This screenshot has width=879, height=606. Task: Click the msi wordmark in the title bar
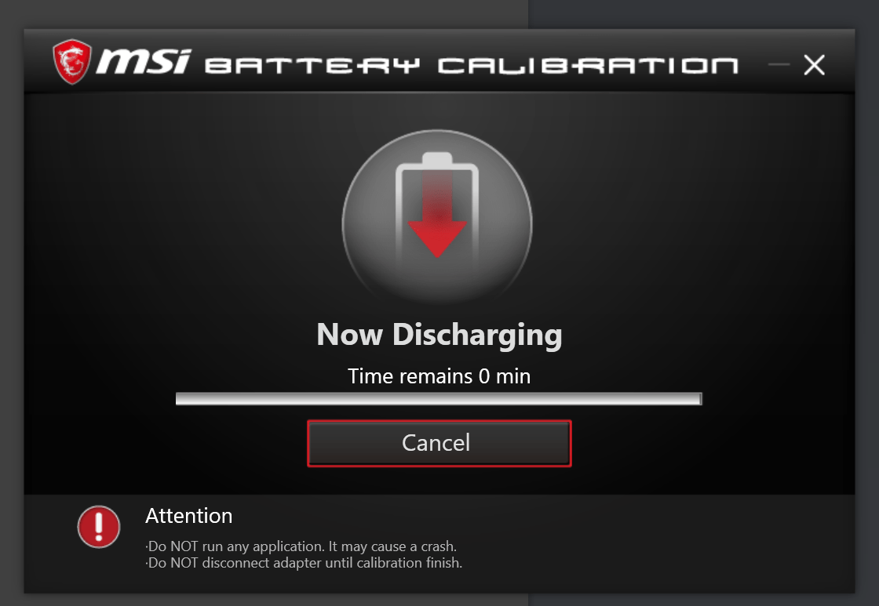145,60
